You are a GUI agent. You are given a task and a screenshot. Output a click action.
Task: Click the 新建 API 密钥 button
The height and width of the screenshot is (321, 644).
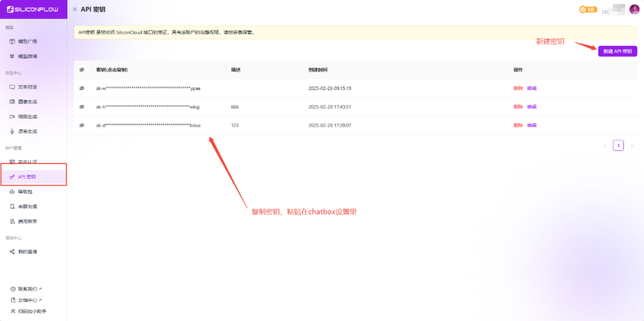click(617, 51)
